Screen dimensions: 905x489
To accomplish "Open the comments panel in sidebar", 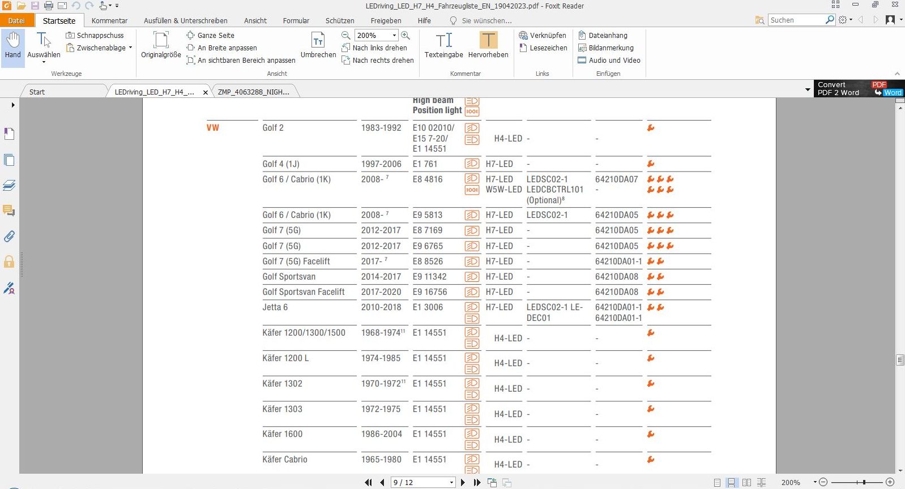I will (x=9, y=211).
